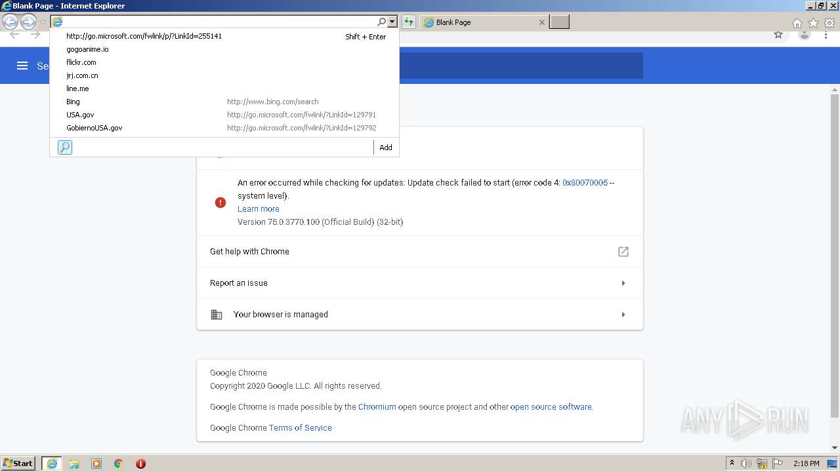Expand the Your browser is managed row

(420, 315)
